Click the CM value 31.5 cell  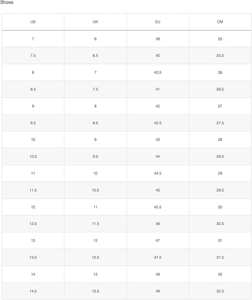point(220,257)
